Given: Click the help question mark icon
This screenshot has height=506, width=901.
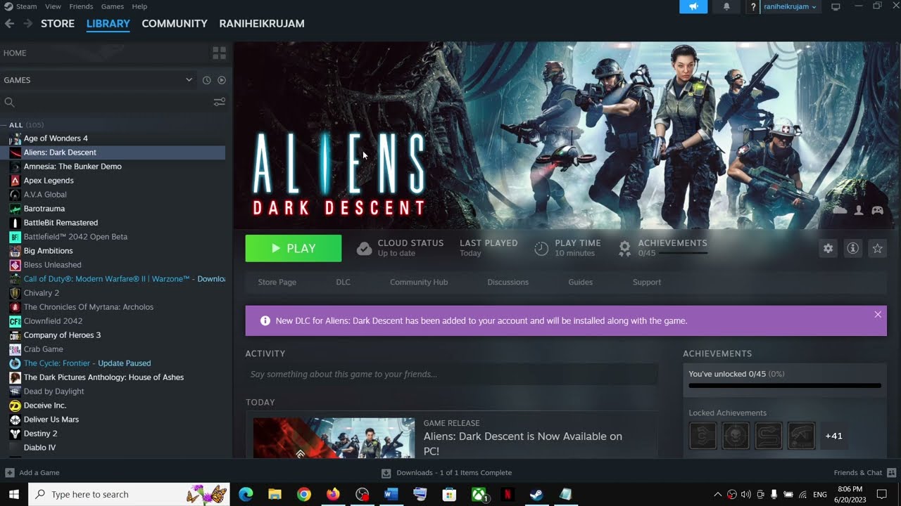Looking at the screenshot, I should point(753,6).
